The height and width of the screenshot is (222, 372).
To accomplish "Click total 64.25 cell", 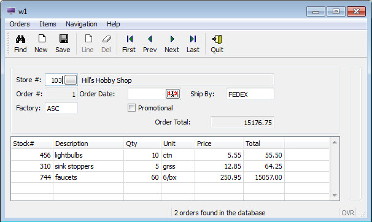I will point(264,166).
